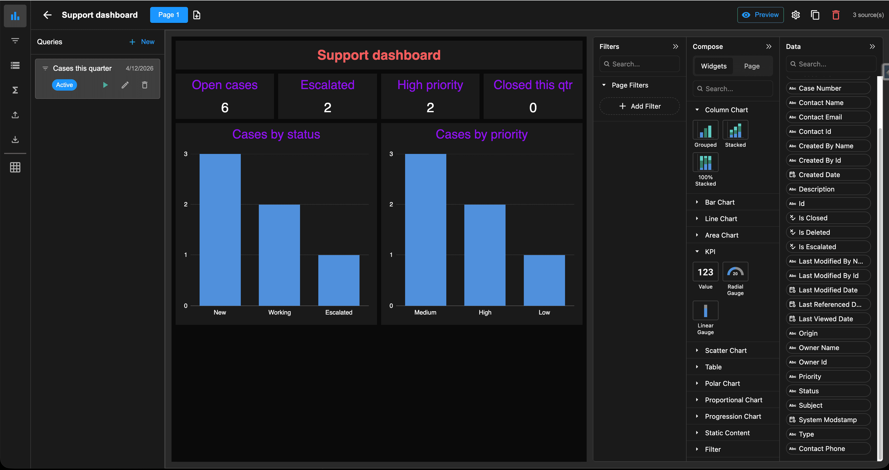Click the red delete dashboard icon
This screenshot has height=470, width=889.
[835, 15]
